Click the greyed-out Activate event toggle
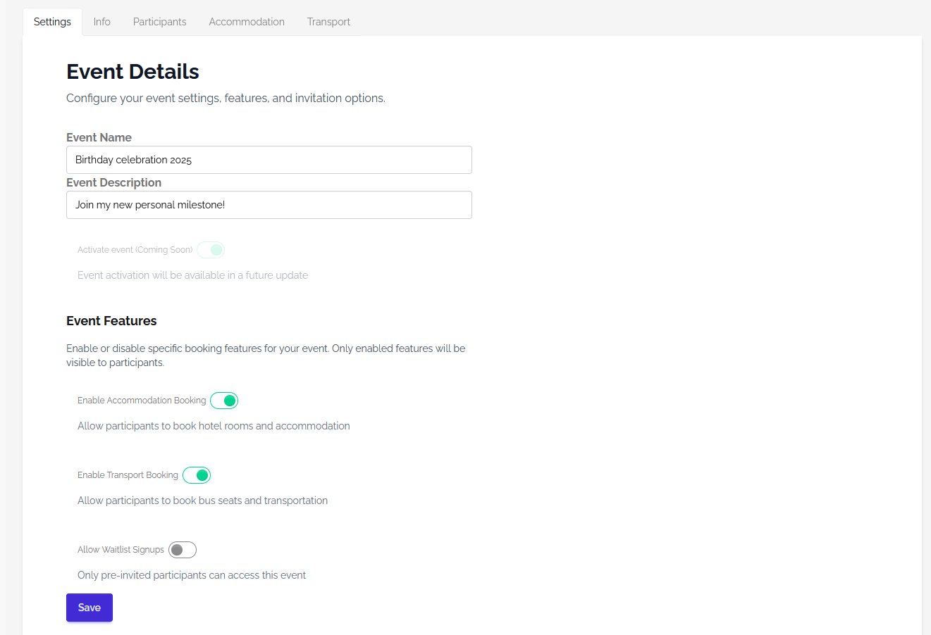Viewport: 931px width, 635px height. [211, 250]
